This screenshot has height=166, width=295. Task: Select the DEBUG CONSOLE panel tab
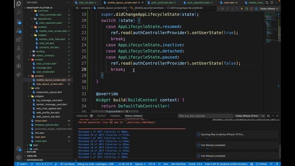point(134,116)
